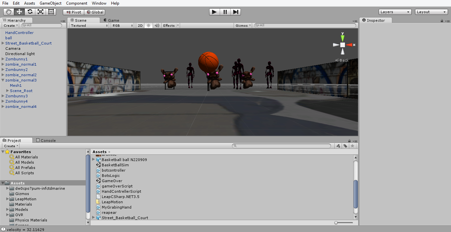Open the Hierarchy Create dropdown
This screenshot has height=232, width=451.
(11, 25)
